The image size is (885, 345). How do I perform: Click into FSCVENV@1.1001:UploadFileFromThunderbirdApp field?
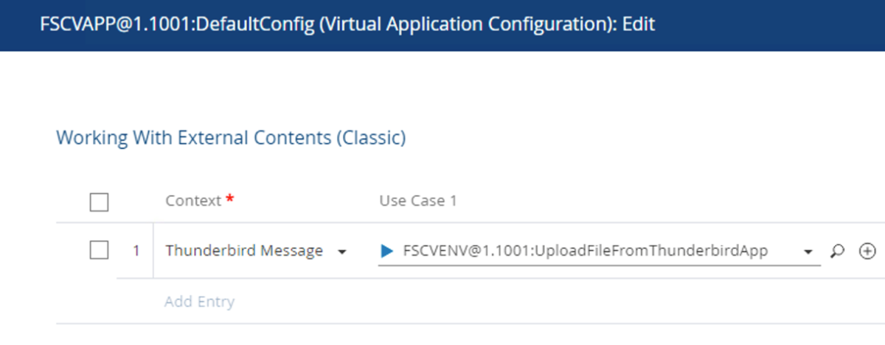click(x=585, y=251)
